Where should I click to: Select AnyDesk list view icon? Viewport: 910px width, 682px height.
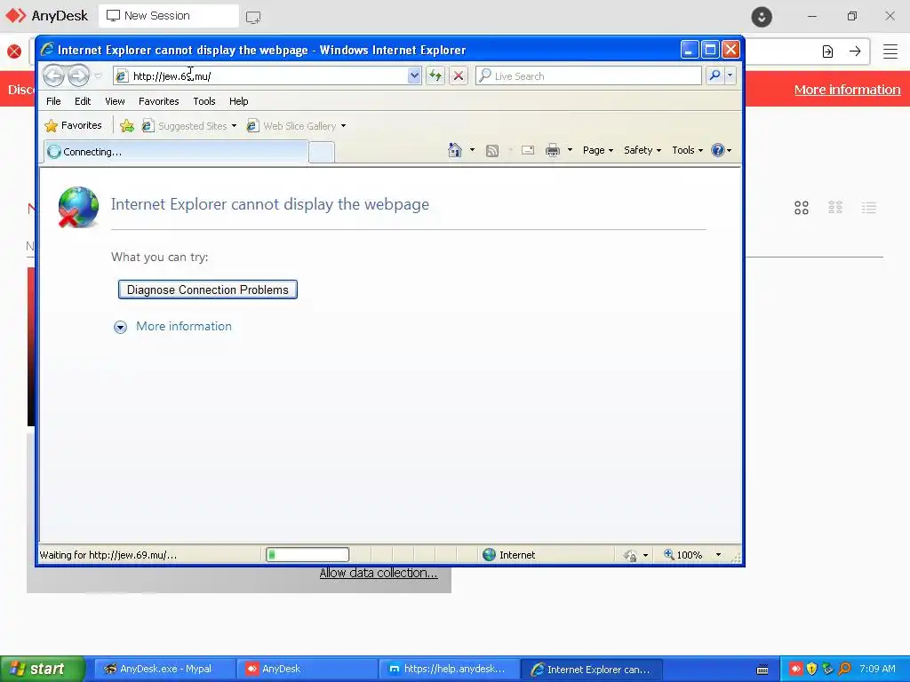(x=869, y=208)
